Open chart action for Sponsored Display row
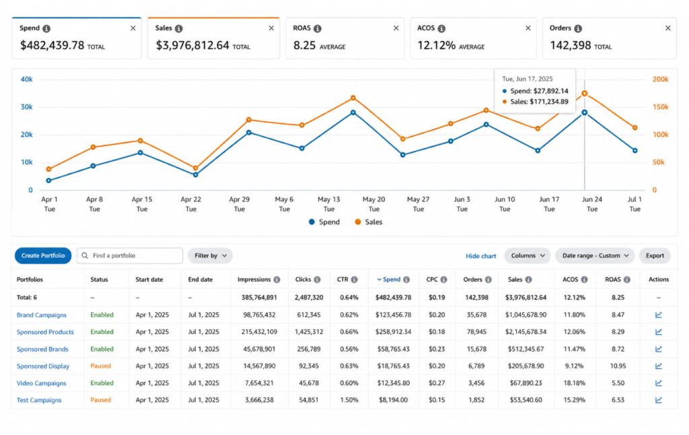The image size is (689, 435). click(658, 366)
